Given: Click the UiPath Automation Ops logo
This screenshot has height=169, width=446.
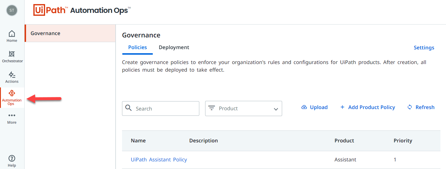Looking at the screenshot, I should click(82, 10).
